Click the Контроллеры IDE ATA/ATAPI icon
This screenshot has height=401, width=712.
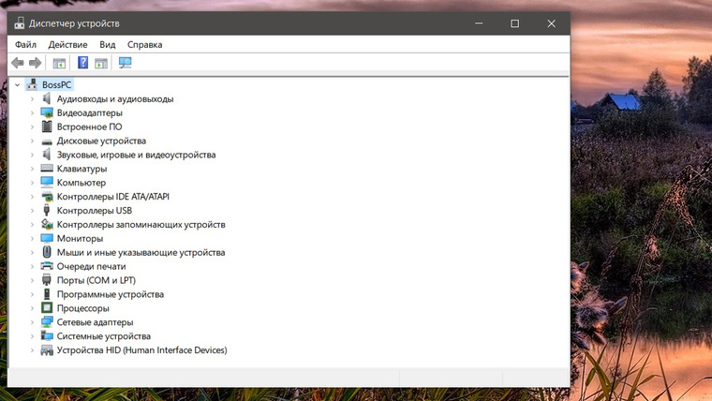(47, 197)
